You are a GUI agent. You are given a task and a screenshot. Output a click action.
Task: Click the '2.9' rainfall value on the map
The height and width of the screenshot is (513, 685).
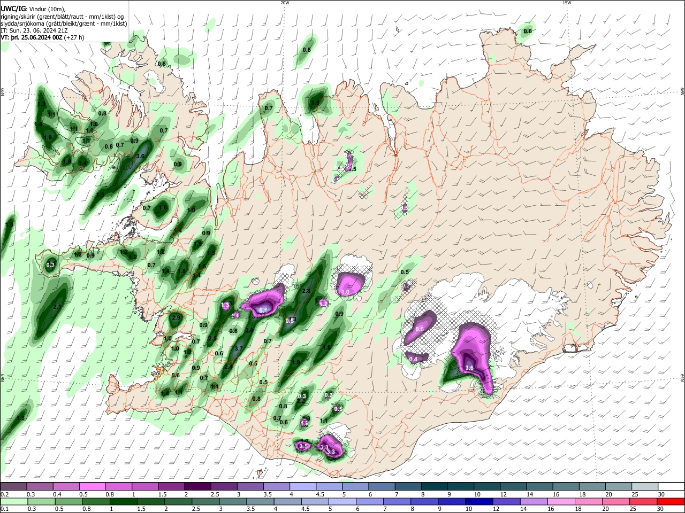click(x=176, y=317)
